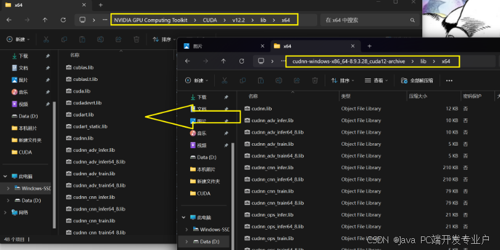Screen dimensions: 500x250
Task: Click Up arrow in CUDA x64 window
Action: [x=45, y=20]
